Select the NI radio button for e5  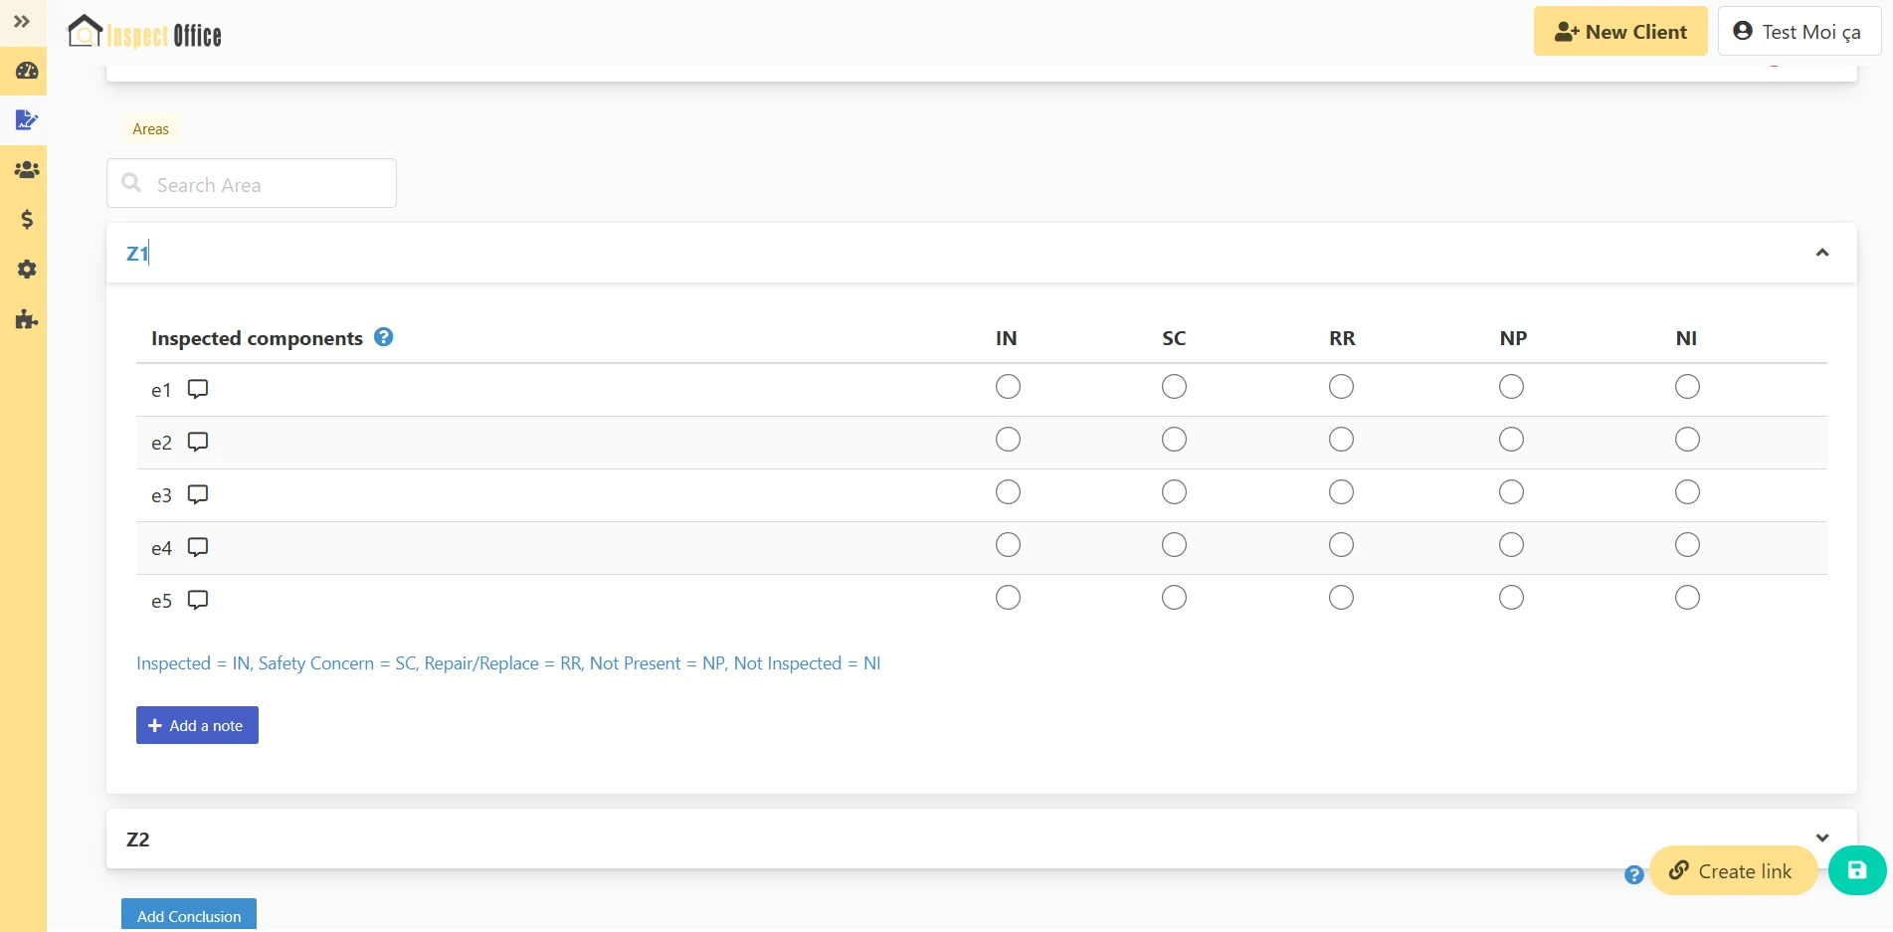1687,598
